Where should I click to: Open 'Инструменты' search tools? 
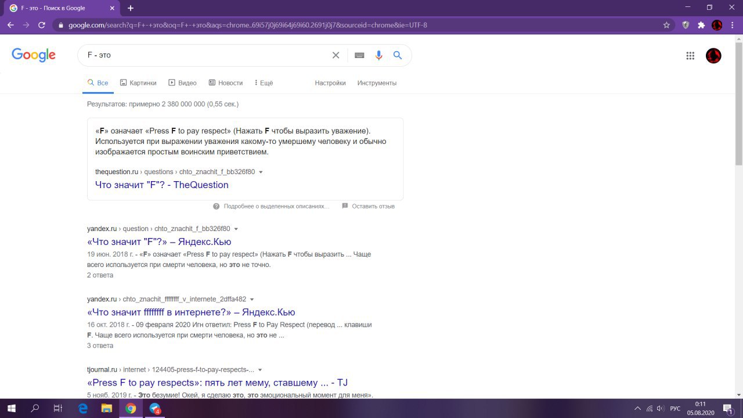(x=377, y=83)
